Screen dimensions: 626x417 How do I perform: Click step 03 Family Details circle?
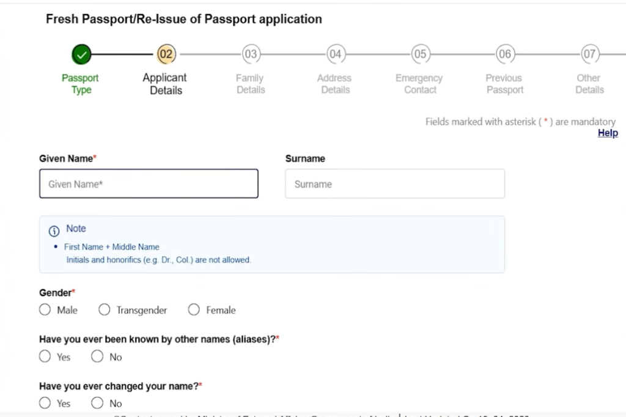(x=250, y=54)
